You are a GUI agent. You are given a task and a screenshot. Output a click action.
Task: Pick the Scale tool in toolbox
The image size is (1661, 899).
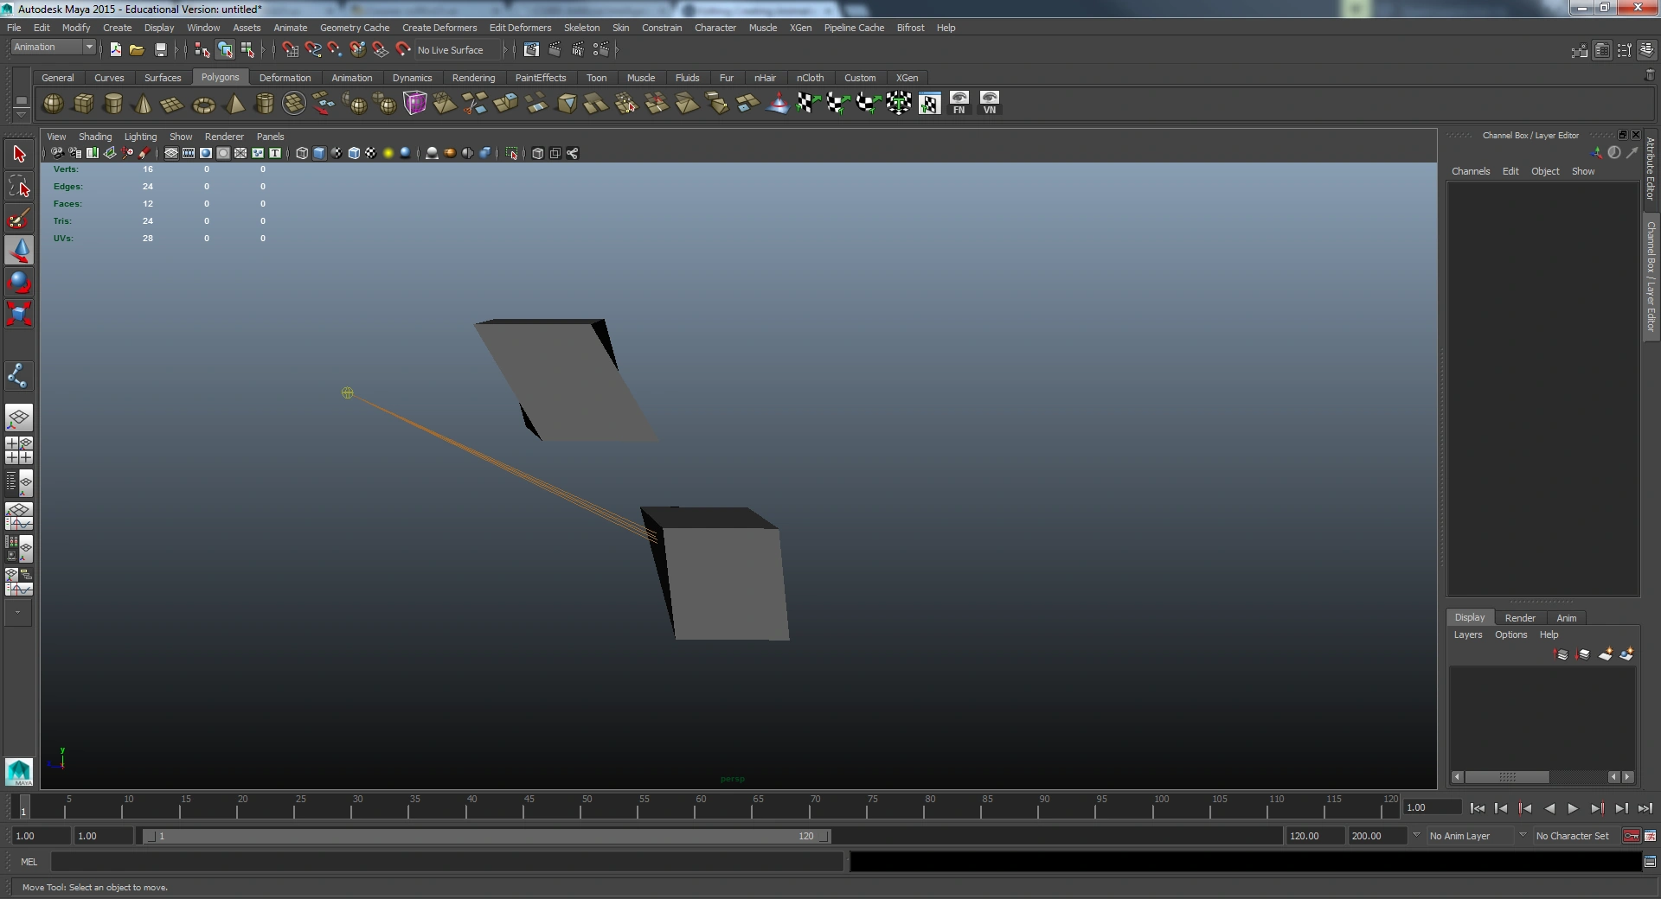(x=19, y=313)
